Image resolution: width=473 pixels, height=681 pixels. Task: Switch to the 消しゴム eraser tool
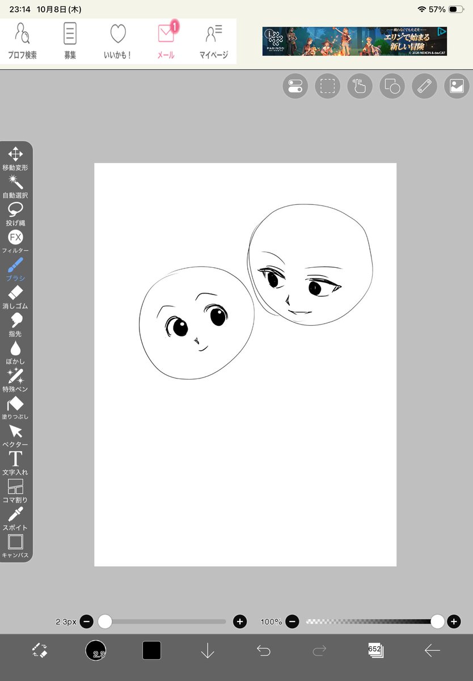pos(15,297)
